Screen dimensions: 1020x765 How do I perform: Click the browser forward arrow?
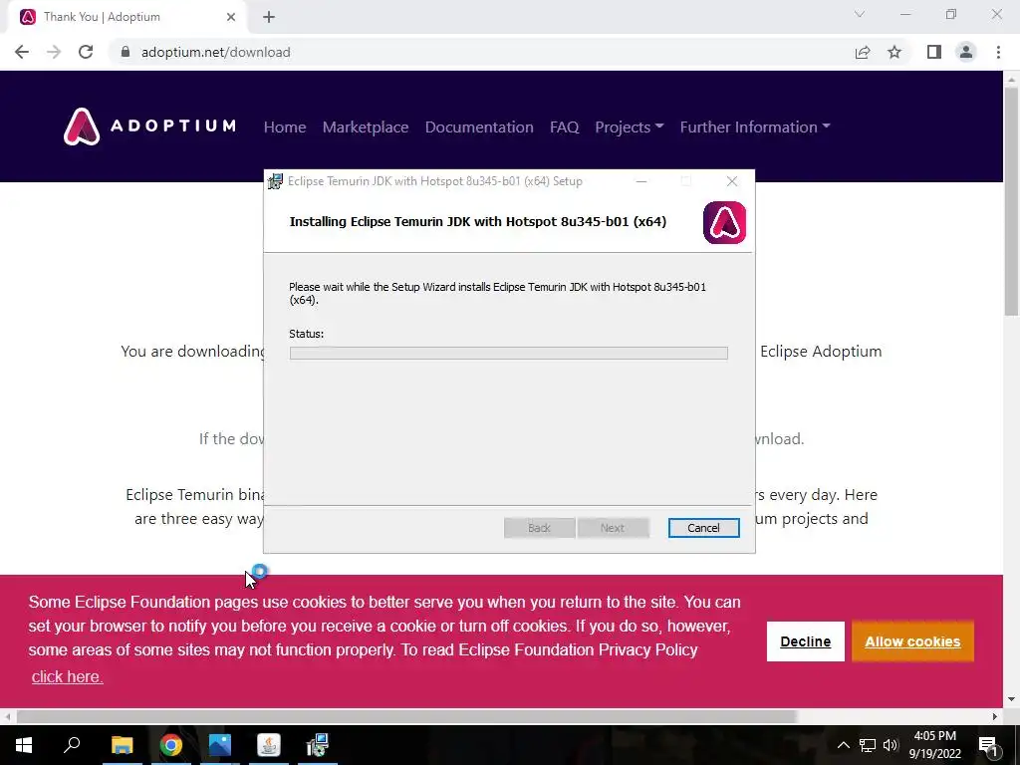coord(54,52)
